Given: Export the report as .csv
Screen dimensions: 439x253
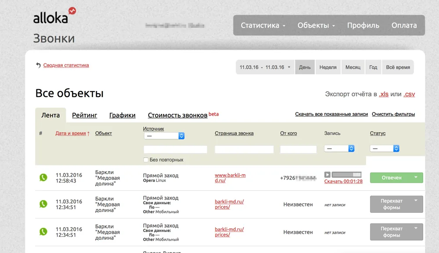Looking at the screenshot, I should pyautogui.click(x=409, y=94).
